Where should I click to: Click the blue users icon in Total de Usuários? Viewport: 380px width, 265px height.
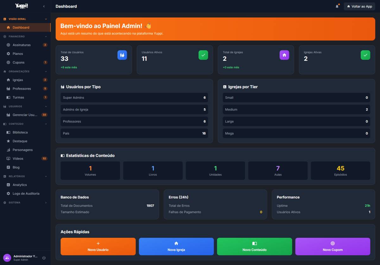click(x=122, y=55)
